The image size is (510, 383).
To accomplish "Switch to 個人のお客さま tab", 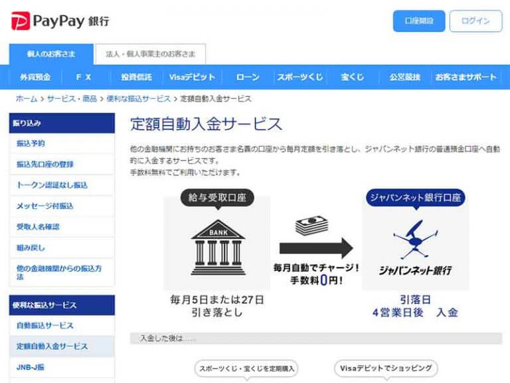I will tap(51, 54).
